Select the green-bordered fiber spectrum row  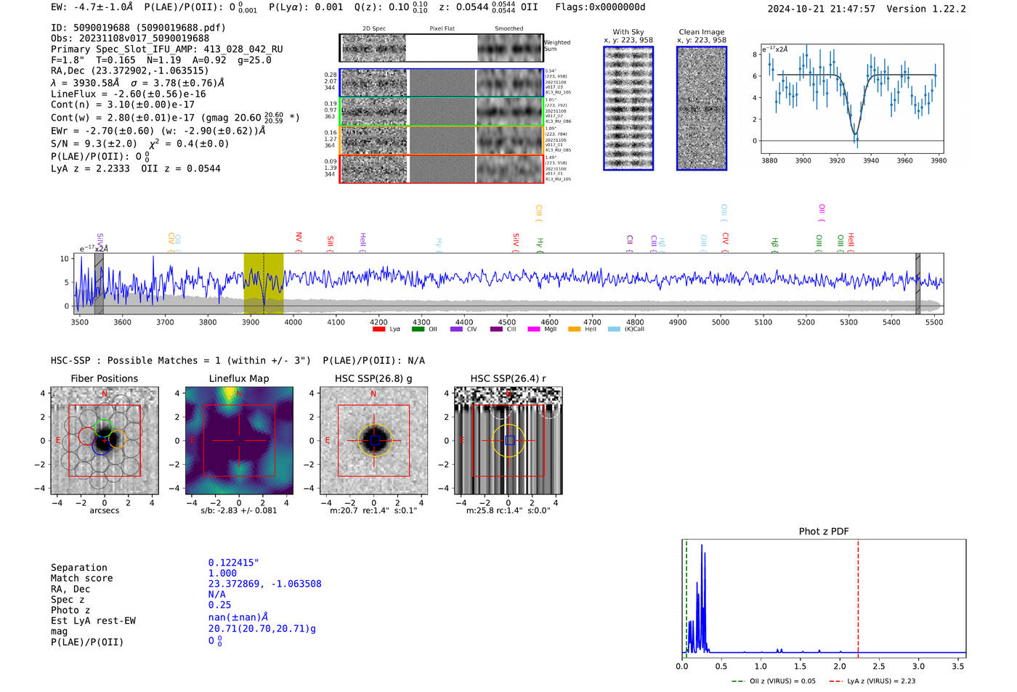pyautogui.click(x=441, y=112)
